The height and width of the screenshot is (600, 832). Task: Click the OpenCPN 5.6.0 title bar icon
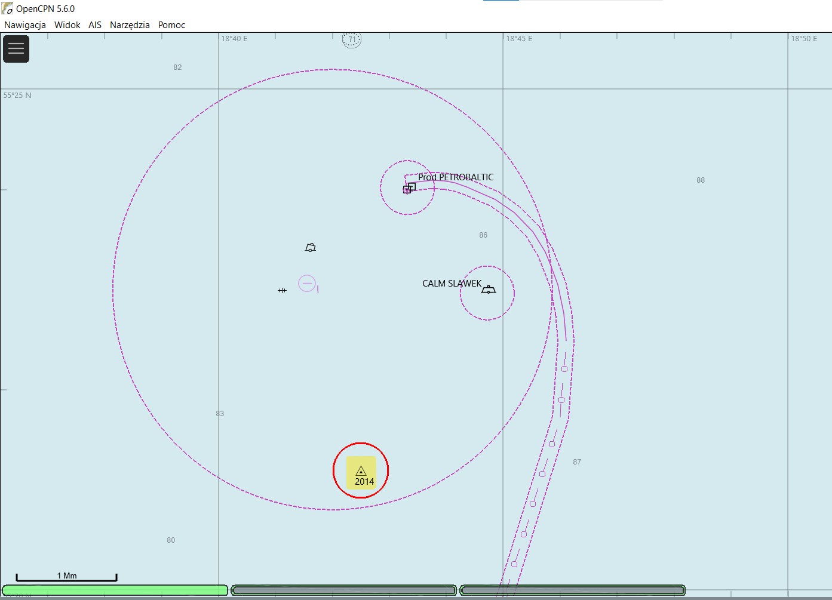[x=7, y=8]
